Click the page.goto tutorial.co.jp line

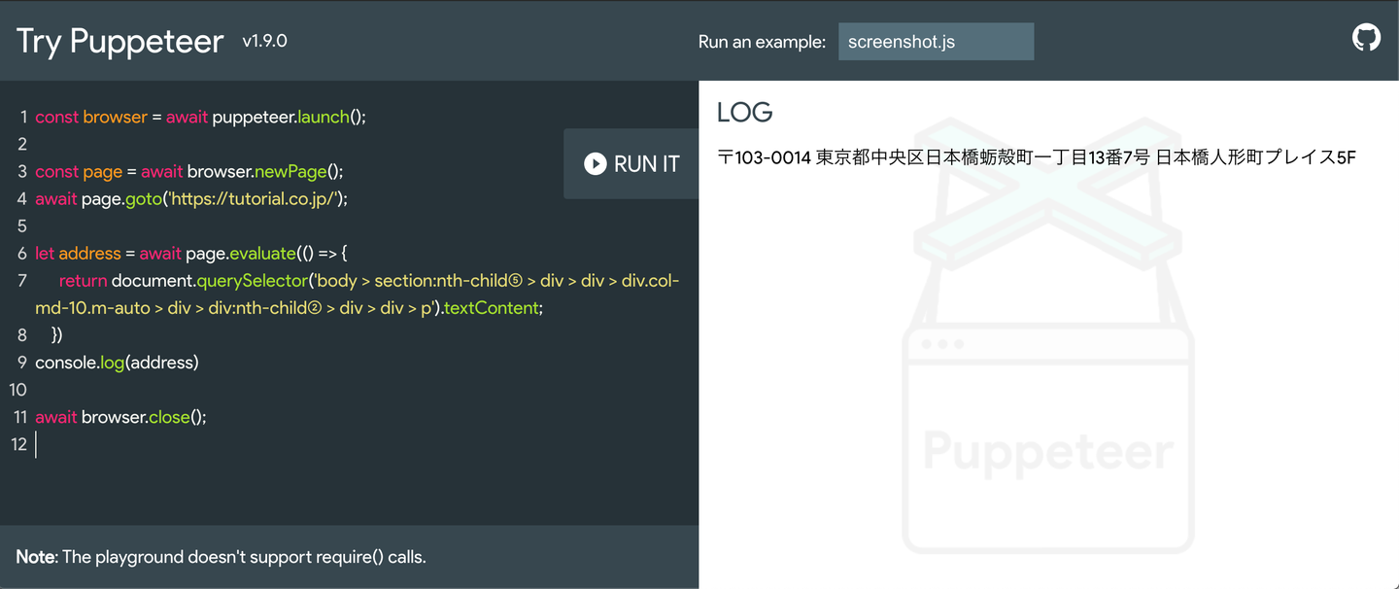click(191, 198)
